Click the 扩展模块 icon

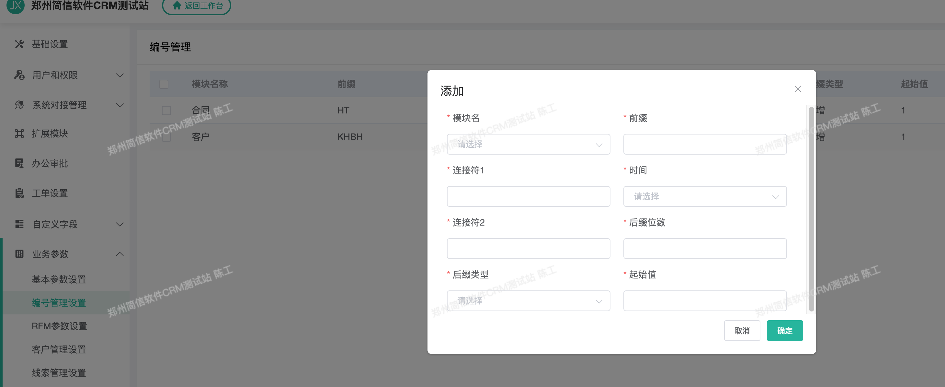tap(19, 134)
